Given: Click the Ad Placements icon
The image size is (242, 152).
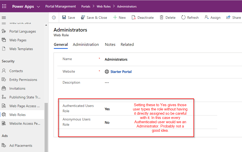Looking at the screenshot, I should [4, 145].
